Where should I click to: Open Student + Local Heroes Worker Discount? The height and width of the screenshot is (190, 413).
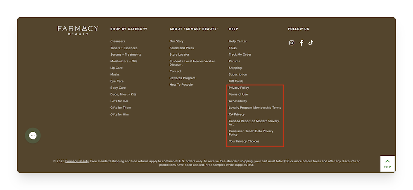(192, 63)
